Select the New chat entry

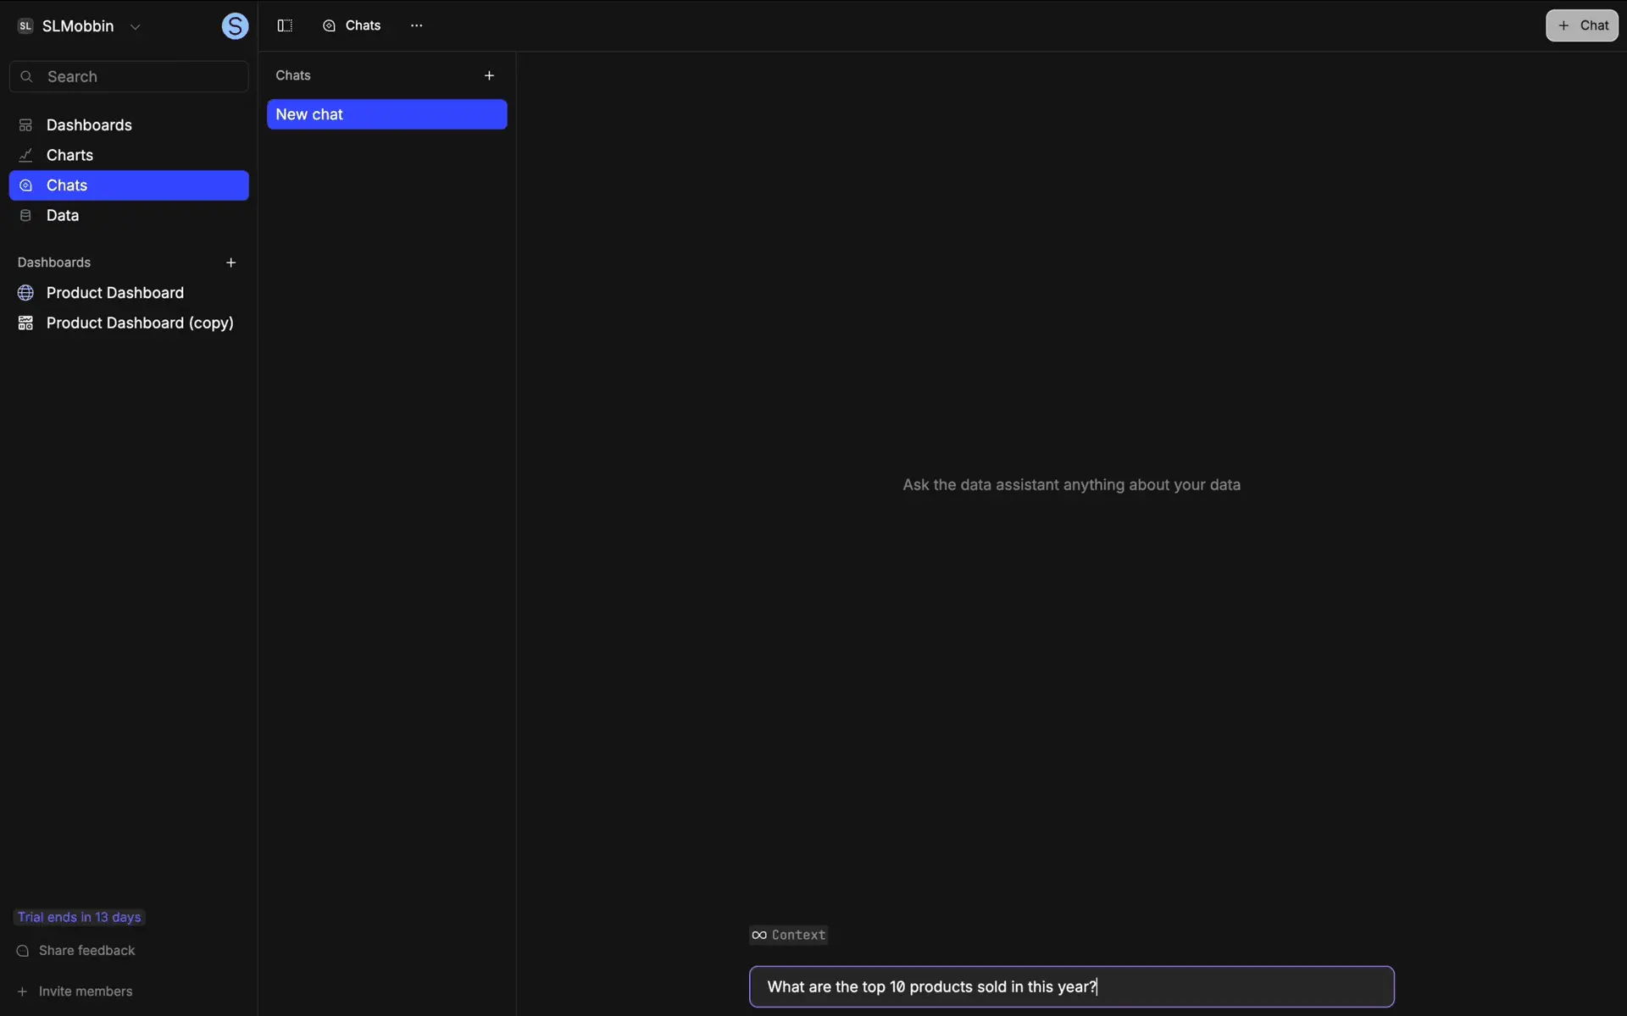point(386,114)
